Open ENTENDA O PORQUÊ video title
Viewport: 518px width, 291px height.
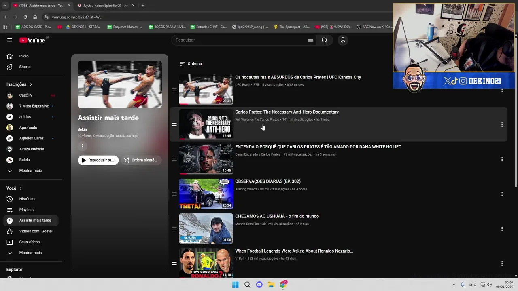(318, 147)
